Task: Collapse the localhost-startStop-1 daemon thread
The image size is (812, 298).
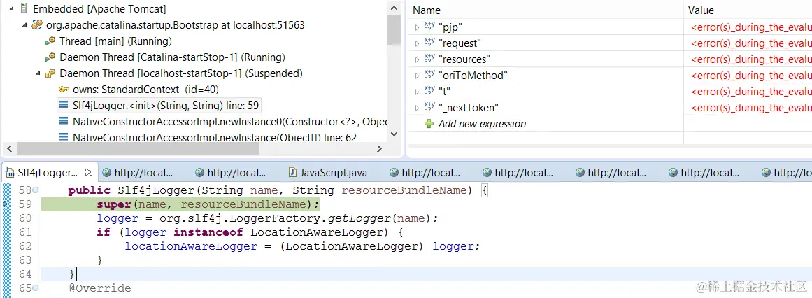Action: [x=38, y=73]
